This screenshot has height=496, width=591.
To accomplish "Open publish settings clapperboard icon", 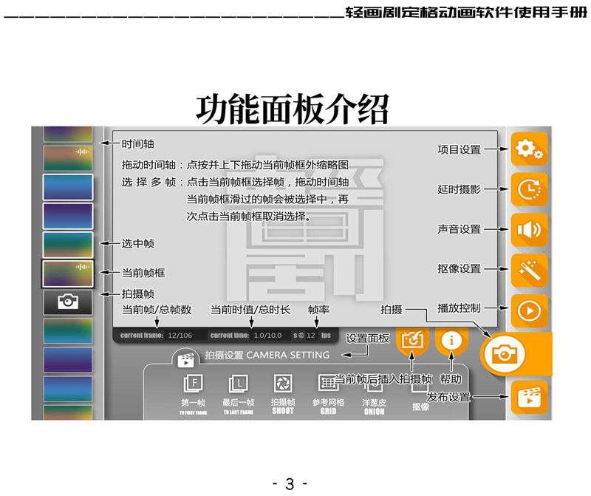I will point(529,398).
